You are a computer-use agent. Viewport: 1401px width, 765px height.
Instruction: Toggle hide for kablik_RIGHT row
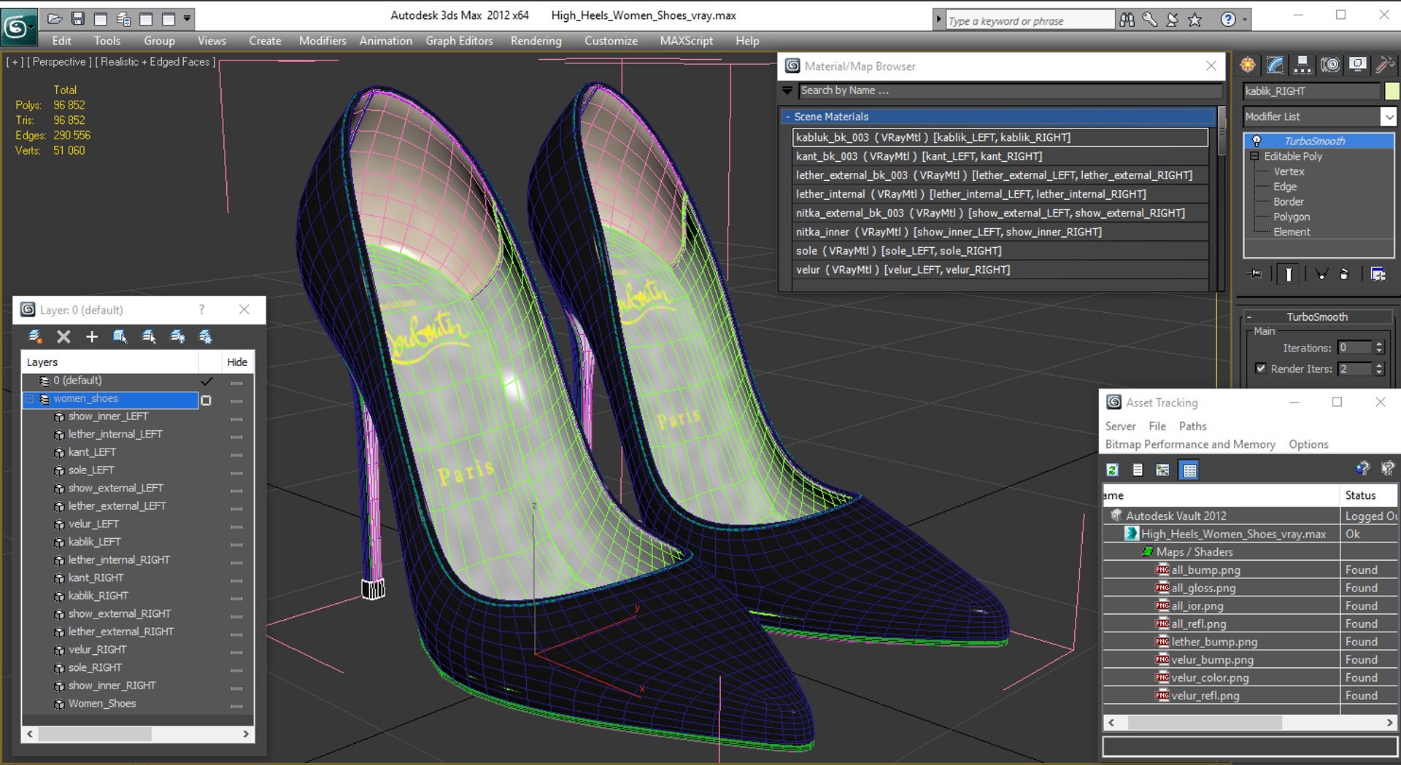pyautogui.click(x=236, y=599)
